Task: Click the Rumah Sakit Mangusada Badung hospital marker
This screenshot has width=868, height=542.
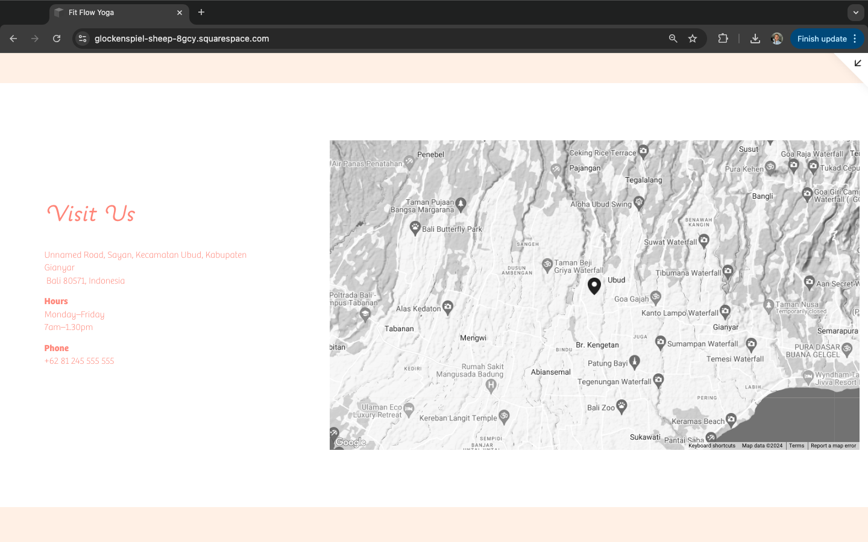Action: click(x=491, y=385)
